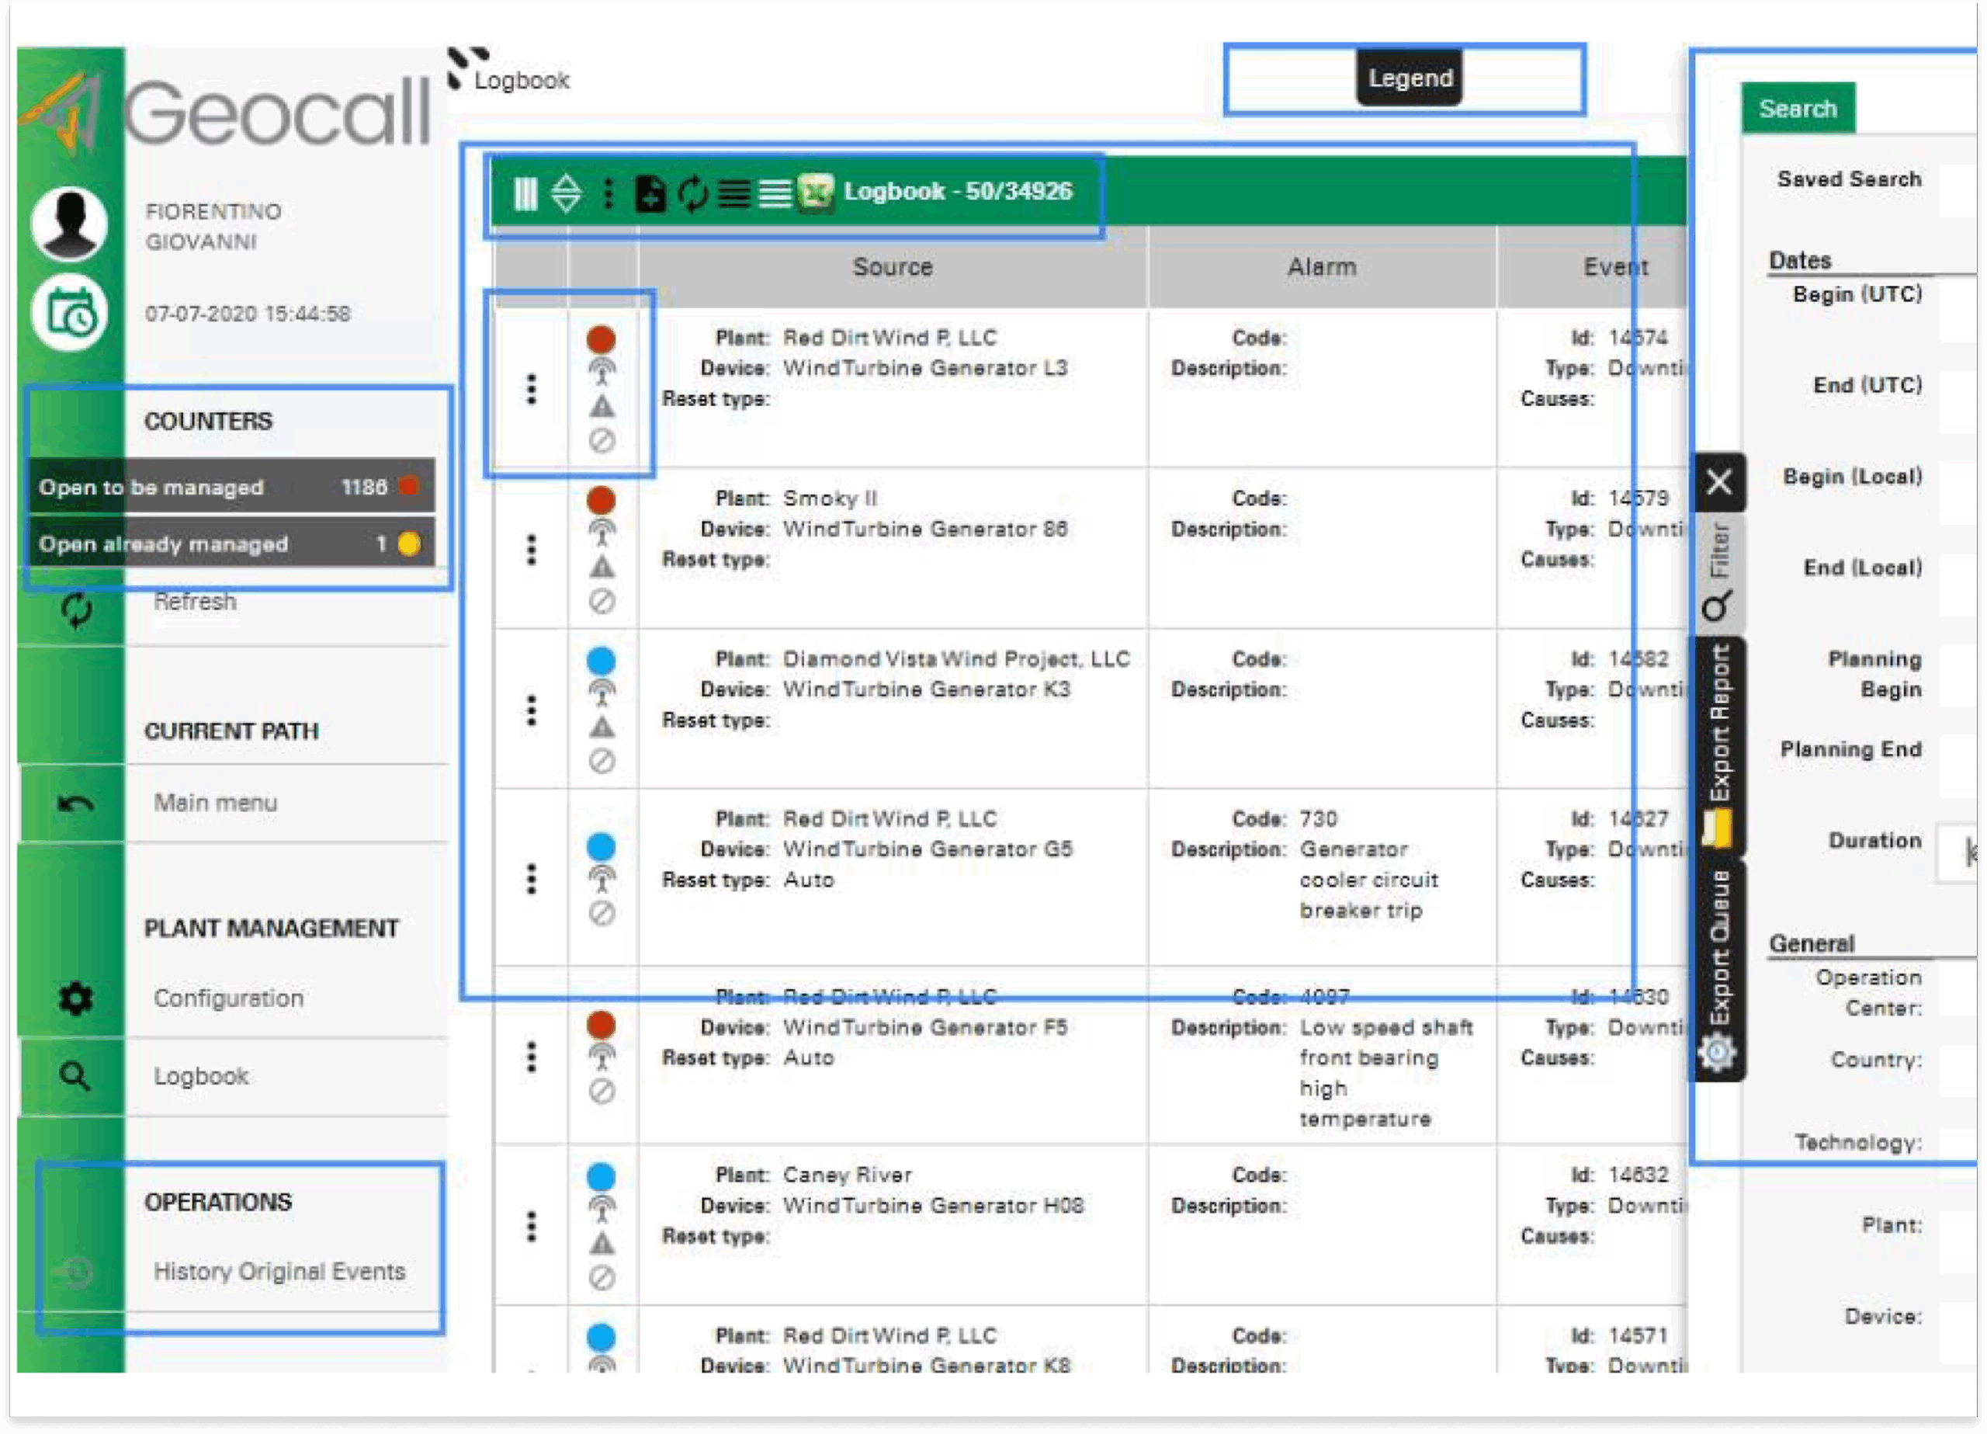The image size is (1987, 1434).
Task: Sort by the Alarm column header
Action: pyautogui.click(x=1321, y=267)
